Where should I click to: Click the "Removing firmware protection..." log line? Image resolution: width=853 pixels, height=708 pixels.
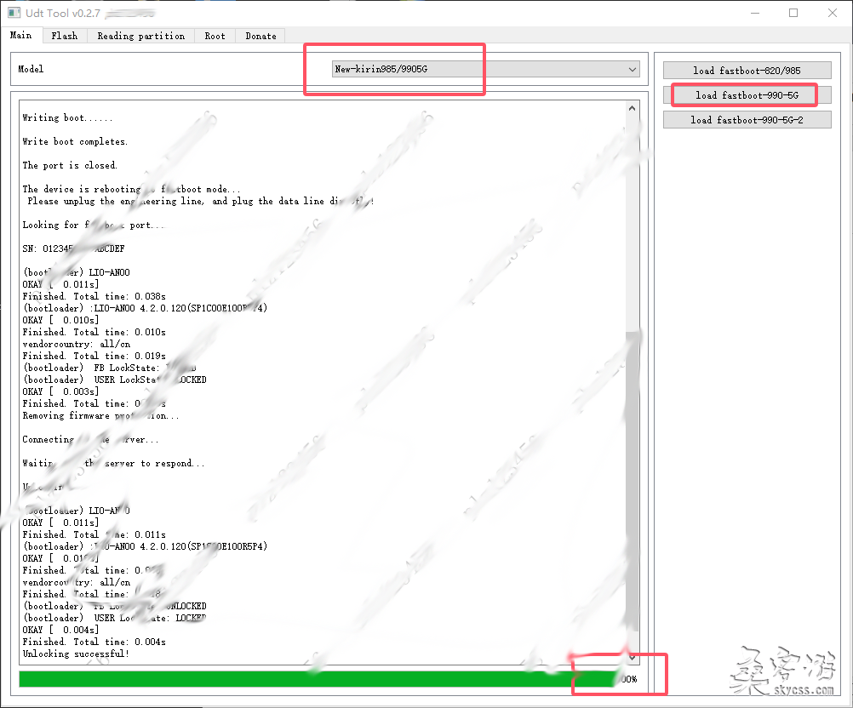(x=100, y=415)
